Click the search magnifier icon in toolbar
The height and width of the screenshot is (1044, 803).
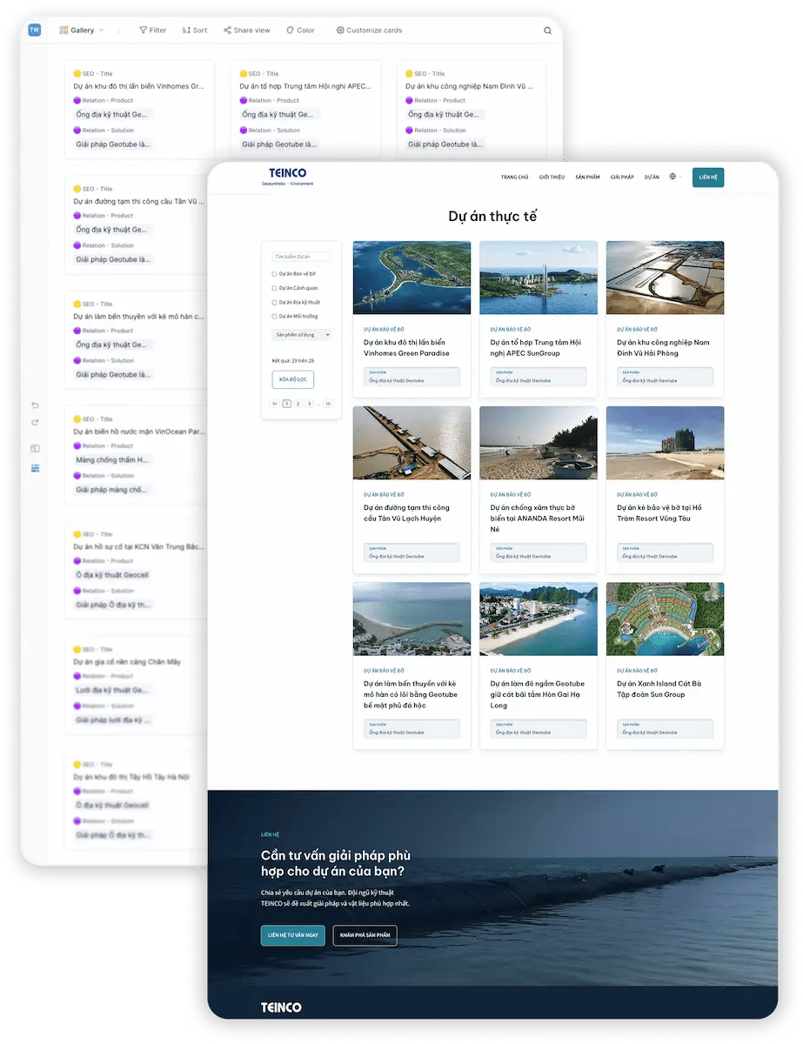(547, 30)
